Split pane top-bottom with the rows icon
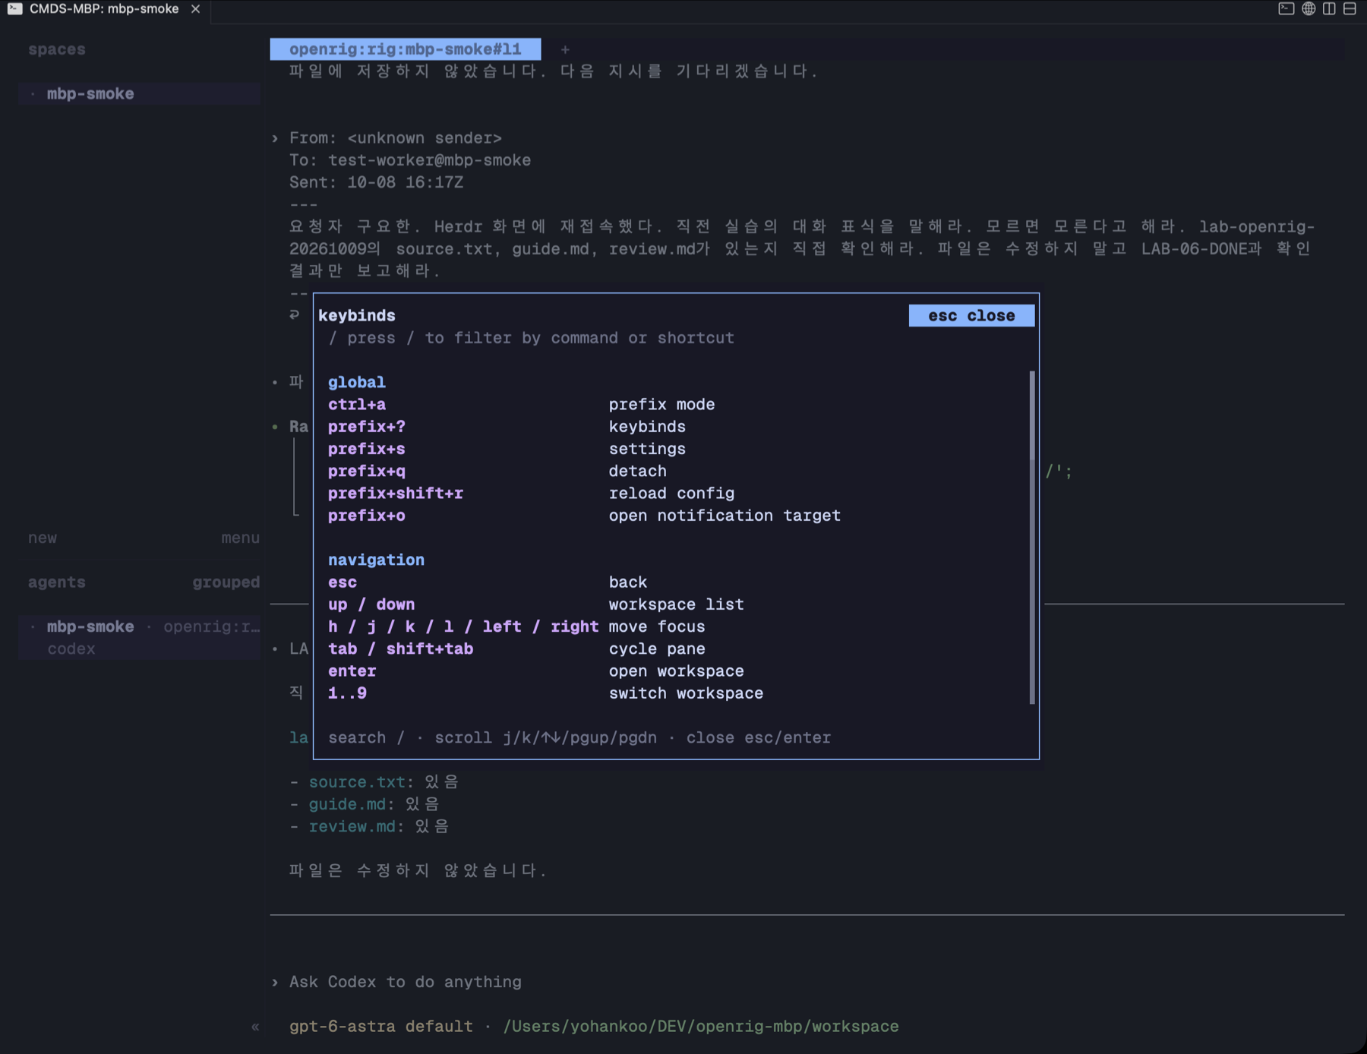The height and width of the screenshot is (1054, 1367). [1350, 9]
